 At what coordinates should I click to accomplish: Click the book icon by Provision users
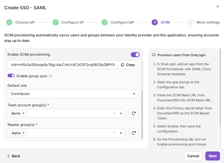(154, 55)
